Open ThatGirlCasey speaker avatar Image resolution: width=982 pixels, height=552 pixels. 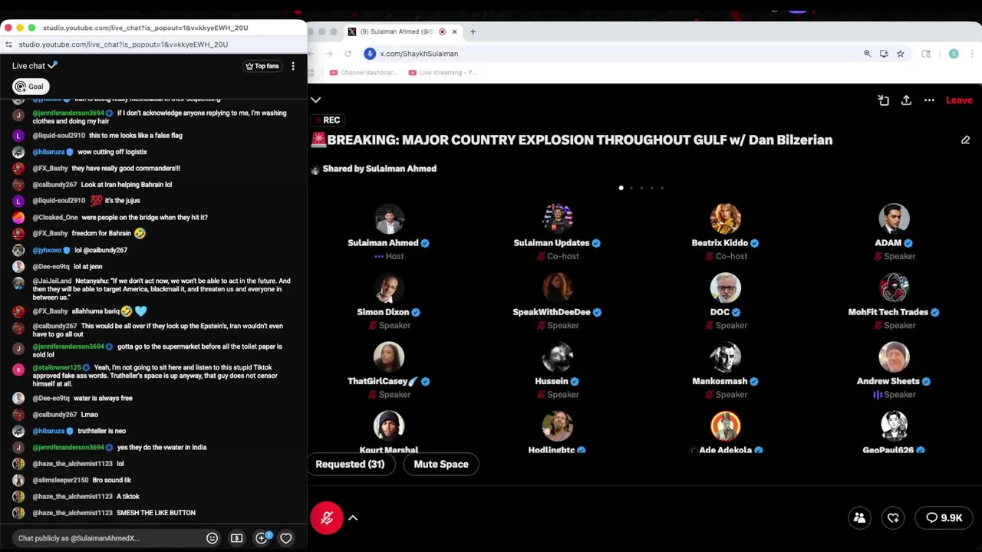pos(389,356)
